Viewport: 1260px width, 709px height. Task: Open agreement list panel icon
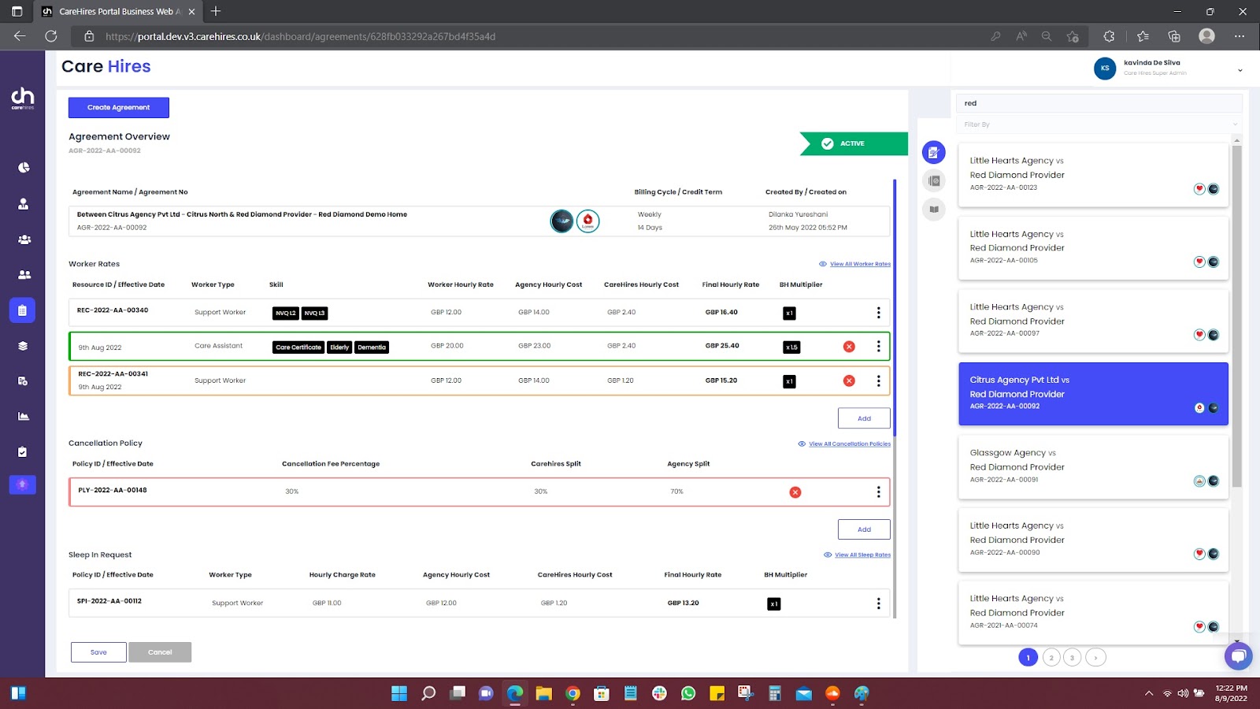pos(933,152)
